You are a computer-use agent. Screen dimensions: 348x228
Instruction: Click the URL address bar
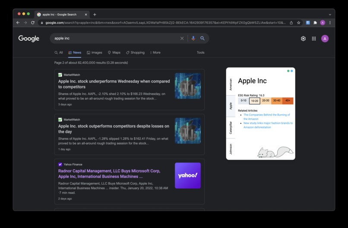pyautogui.click(x=165, y=22)
